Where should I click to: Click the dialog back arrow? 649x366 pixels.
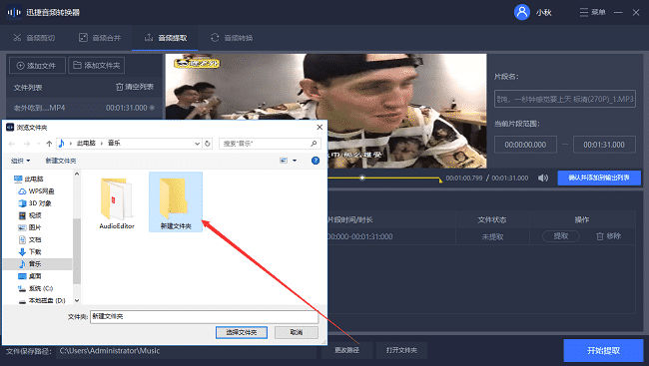12,144
